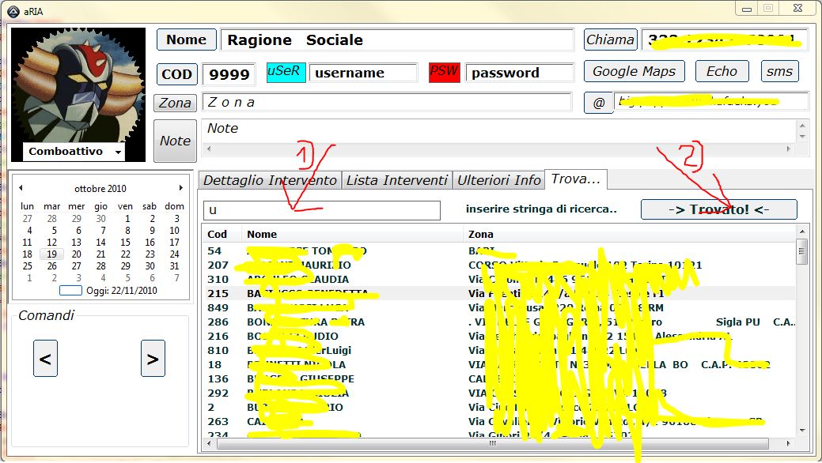Switch to Lista Interventi tab
This screenshot has height=463, width=822.
(x=396, y=180)
